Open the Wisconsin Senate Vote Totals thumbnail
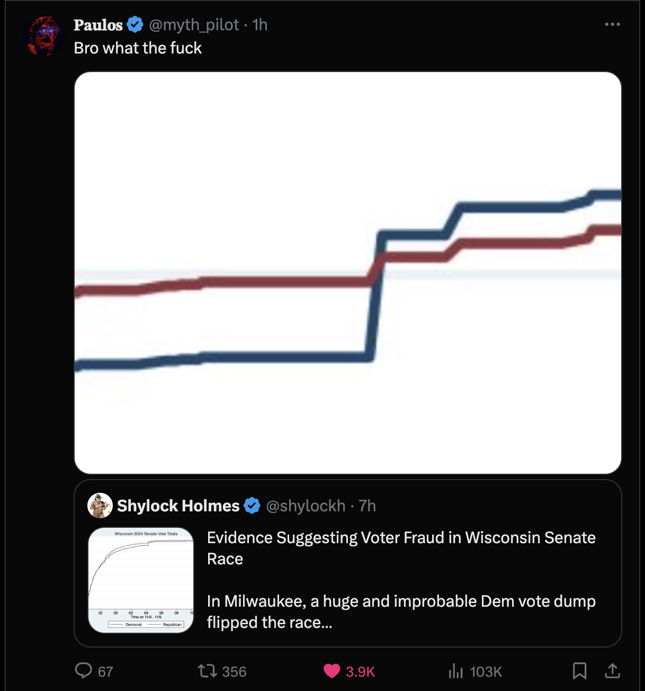 (141, 580)
